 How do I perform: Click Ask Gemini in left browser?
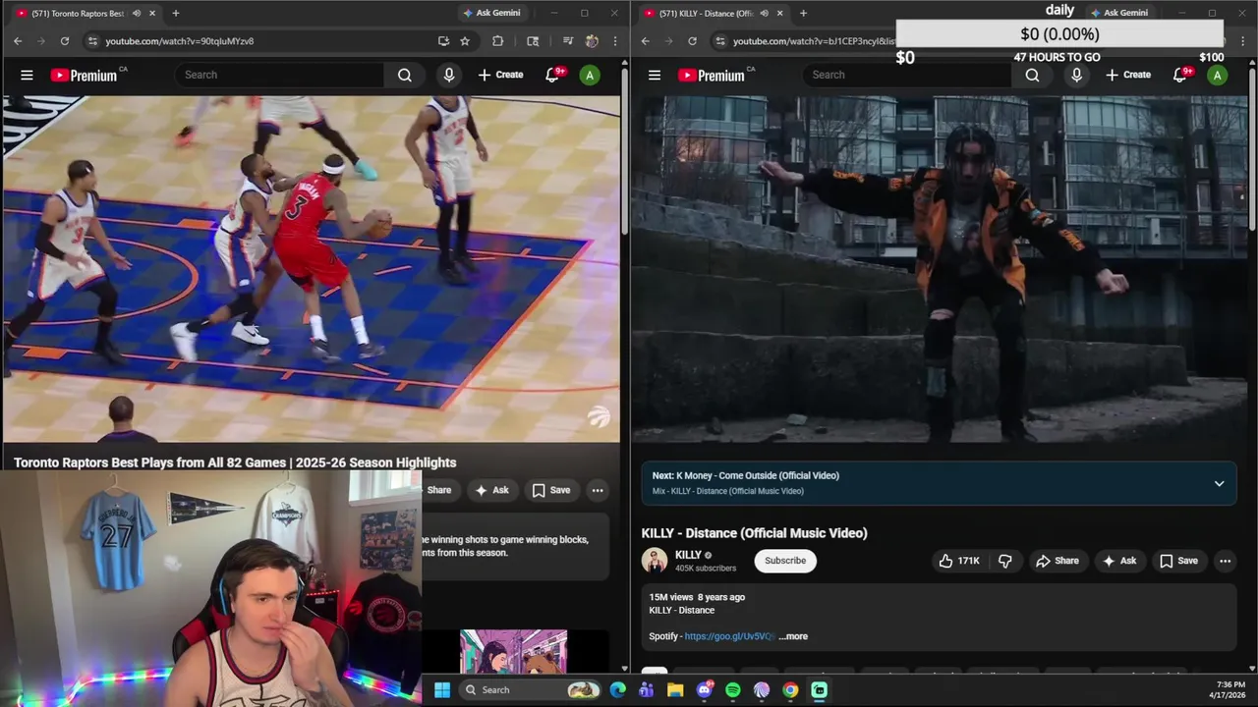coord(490,13)
